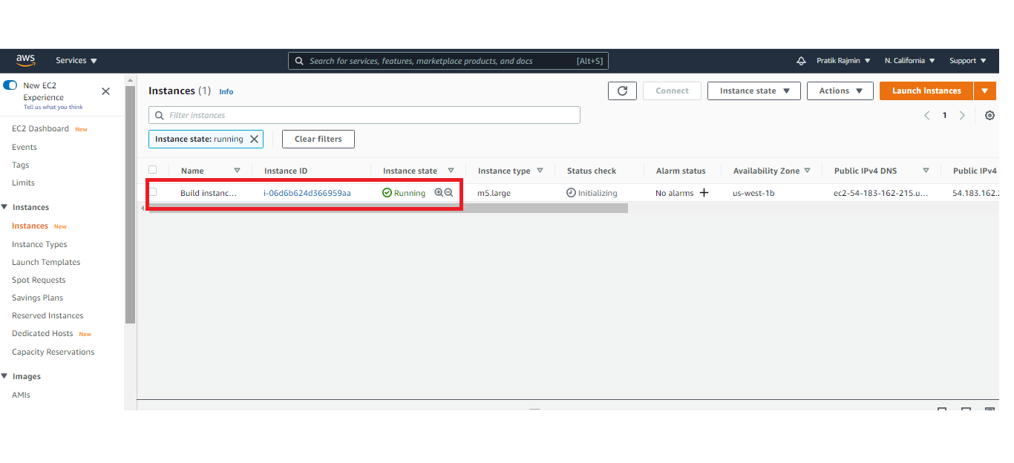Zoom in filter icon beside Running

coord(439,192)
